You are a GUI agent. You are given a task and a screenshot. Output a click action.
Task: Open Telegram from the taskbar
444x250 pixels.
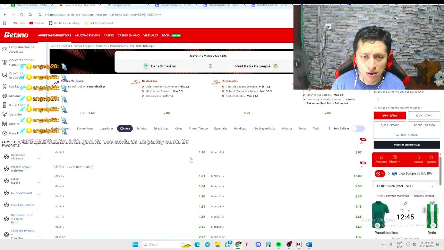pyautogui.click(x=207, y=244)
